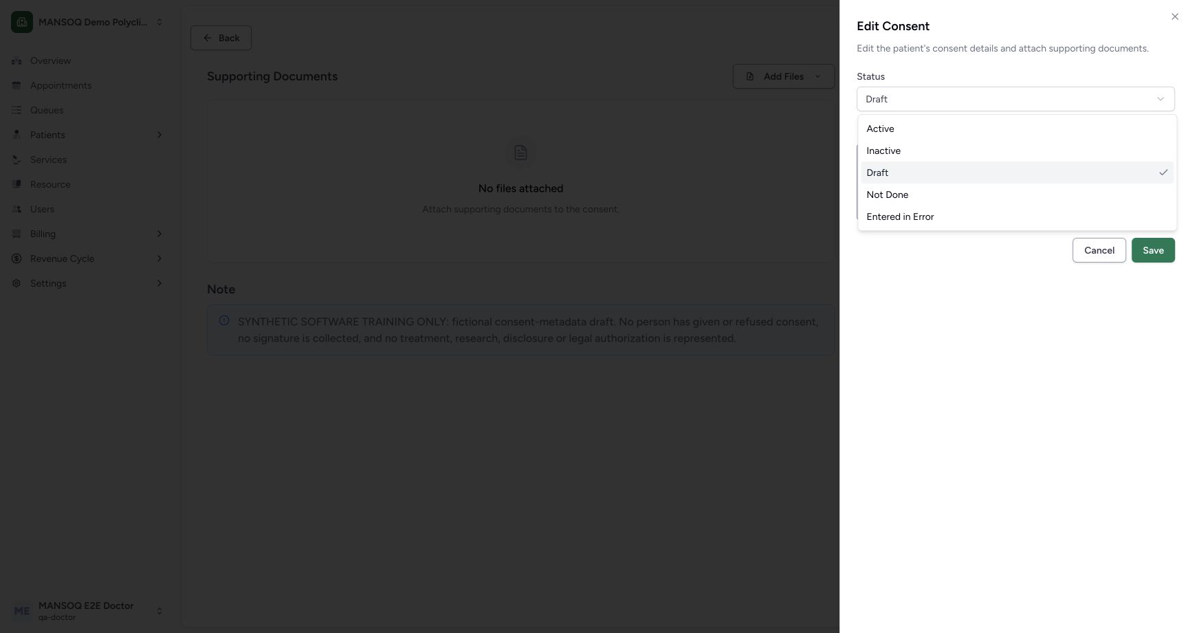Image resolution: width=1188 pixels, height=633 pixels.
Task: Open the MANSOQ E2E Doctor account menu
Action: point(88,611)
